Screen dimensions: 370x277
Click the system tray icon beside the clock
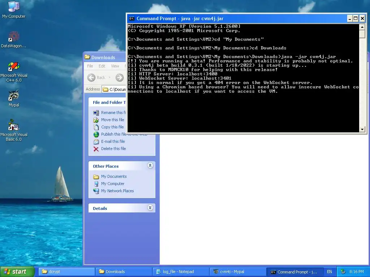pyautogui.click(x=343, y=272)
